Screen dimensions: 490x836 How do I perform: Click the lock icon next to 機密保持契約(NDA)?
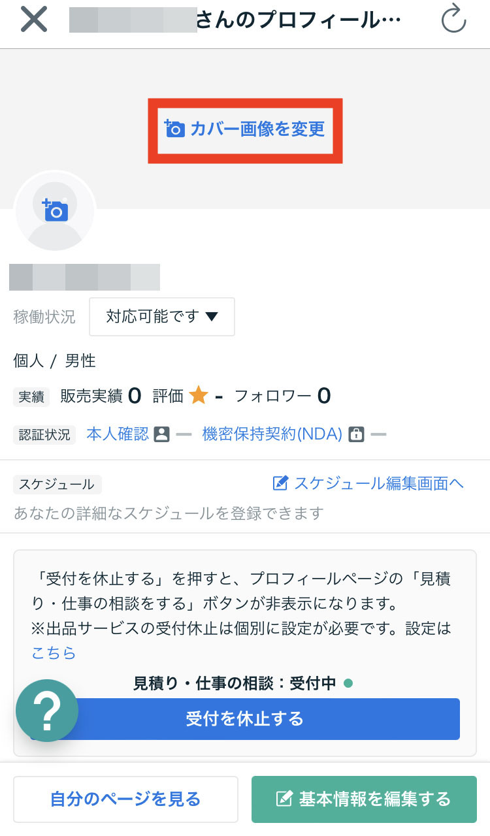pos(355,434)
